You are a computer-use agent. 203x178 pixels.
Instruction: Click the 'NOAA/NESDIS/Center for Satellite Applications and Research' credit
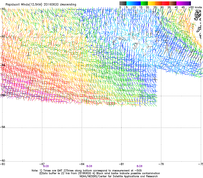pos(119,176)
